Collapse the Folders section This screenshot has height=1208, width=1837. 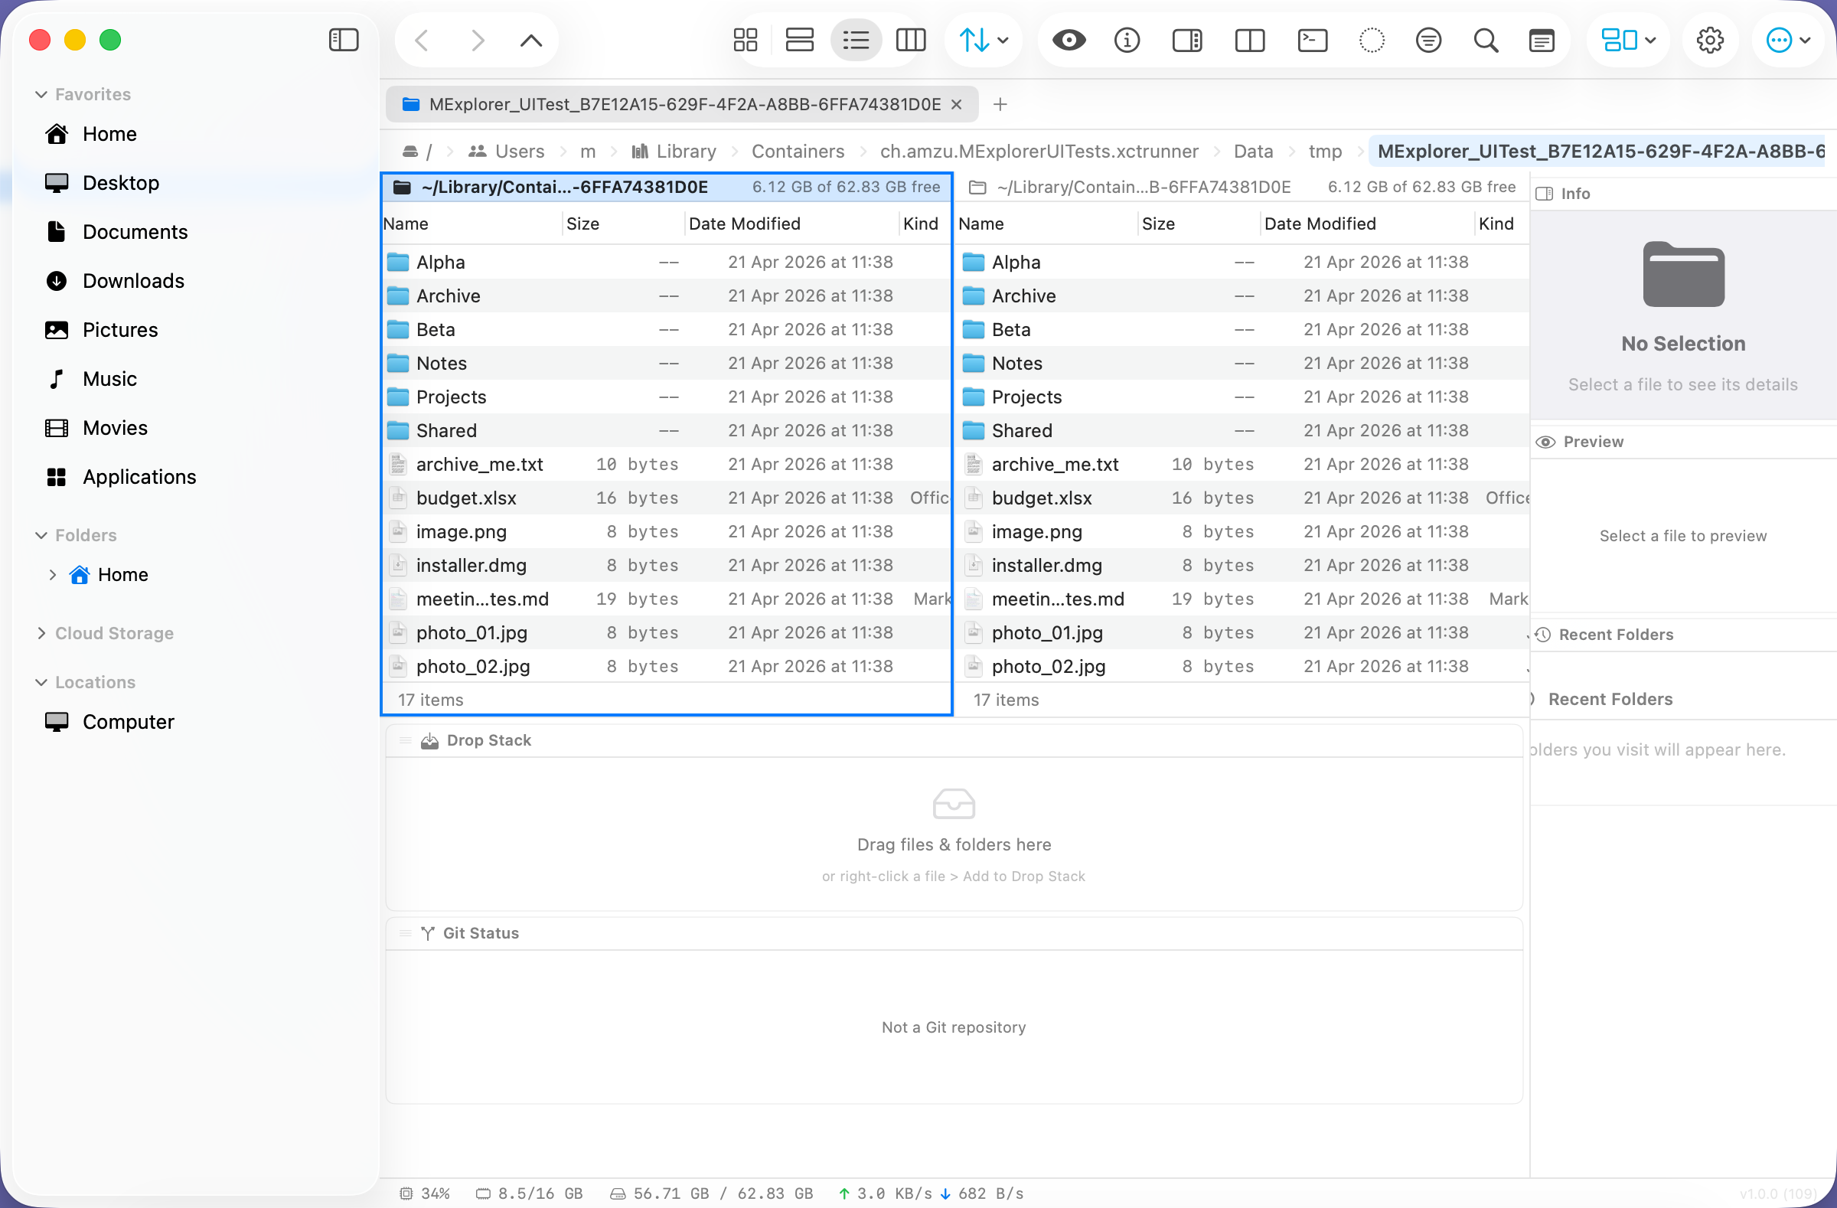point(41,535)
